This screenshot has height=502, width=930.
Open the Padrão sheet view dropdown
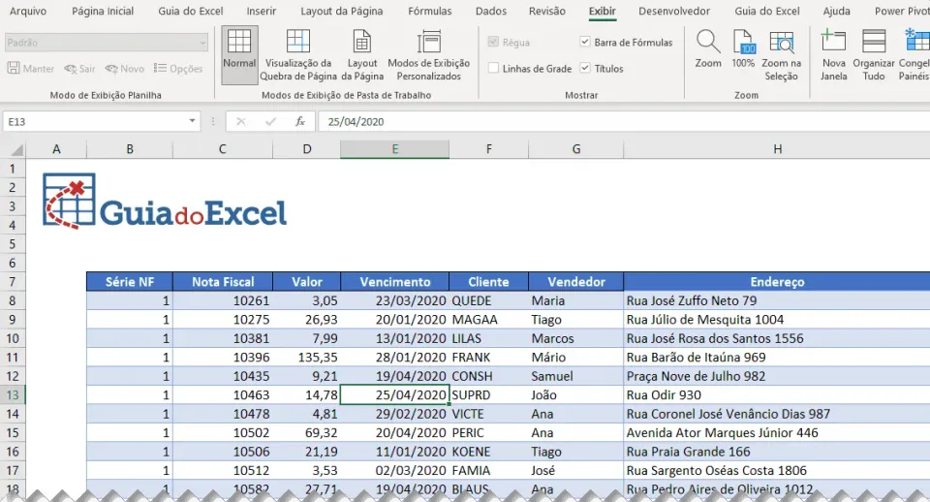click(107, 43)
